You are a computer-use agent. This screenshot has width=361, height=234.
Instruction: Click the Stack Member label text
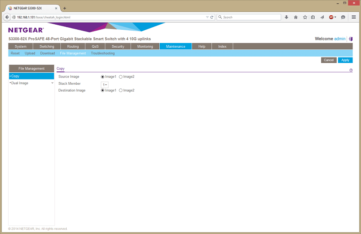[x=70, y=83]
